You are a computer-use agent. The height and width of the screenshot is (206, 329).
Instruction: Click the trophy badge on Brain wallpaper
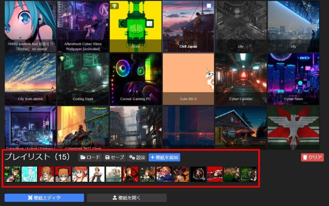(114, 6)
